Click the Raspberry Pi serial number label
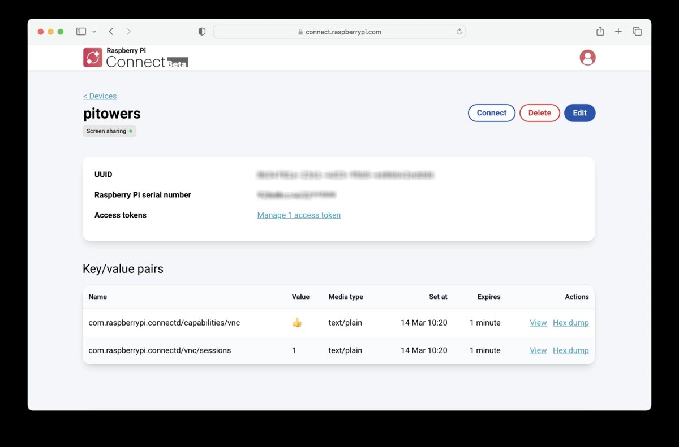 [x=143, y=195]
